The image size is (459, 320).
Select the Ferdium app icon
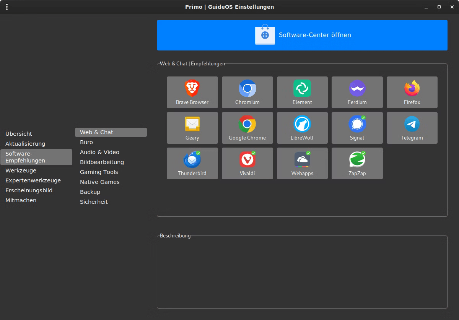pos(357,92)
